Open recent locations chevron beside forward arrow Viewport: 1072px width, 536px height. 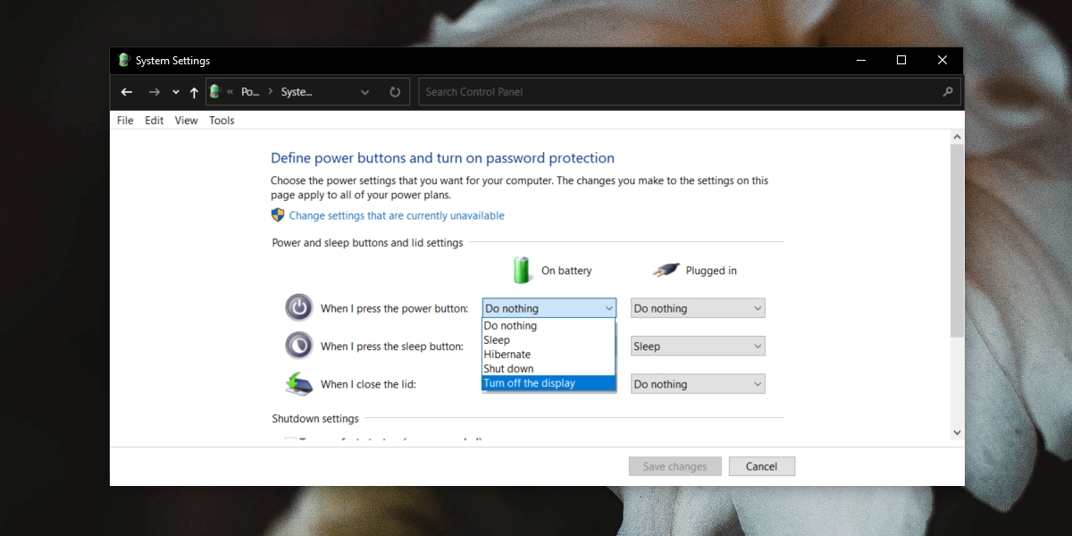pos(175,92)
